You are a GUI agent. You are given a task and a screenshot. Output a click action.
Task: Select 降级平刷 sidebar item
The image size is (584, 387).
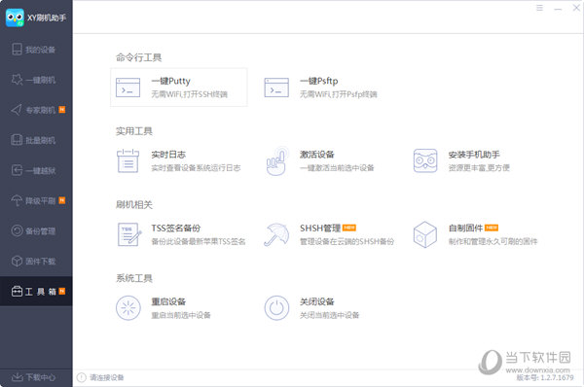click(x=36, y=201)
